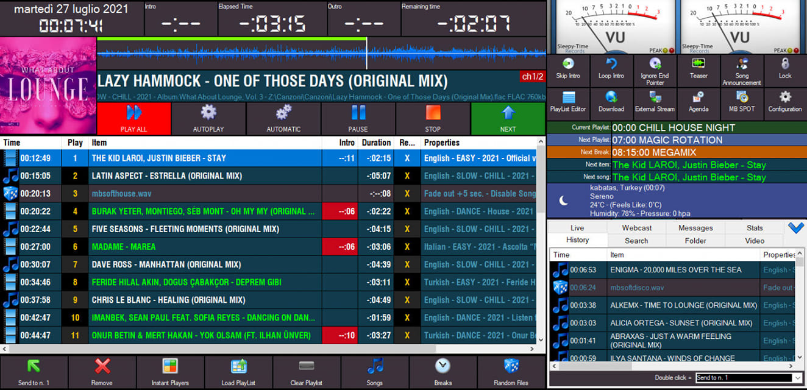The image size is (807, 390).
Task: Skip to the Next item
Action: click(508, 118)
